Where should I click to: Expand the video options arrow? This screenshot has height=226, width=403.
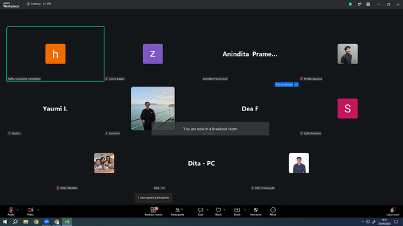click(38, 210)
